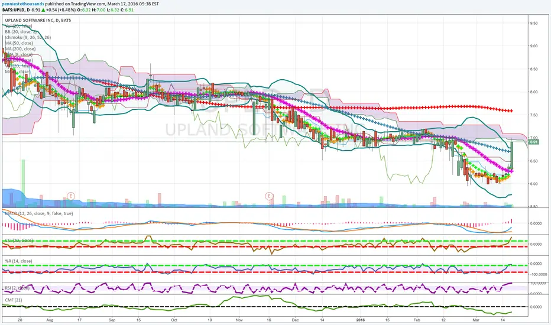This screenshot has width=551, height=325.
Task: Click the earnings E marker near August
Action: coord(71,196)
